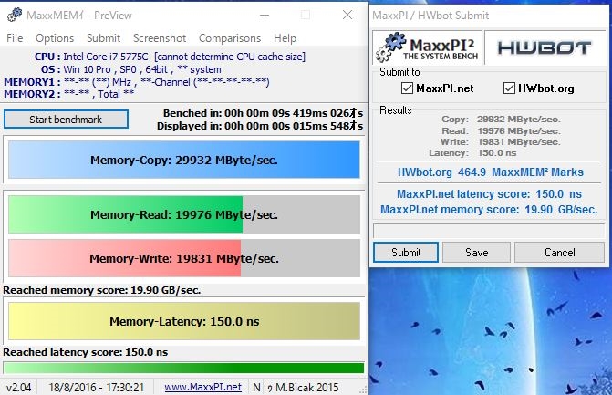612x395 pixels.
Task: Click Reached memory score 19.90 GB/sec text
Action: coord(102,290)
